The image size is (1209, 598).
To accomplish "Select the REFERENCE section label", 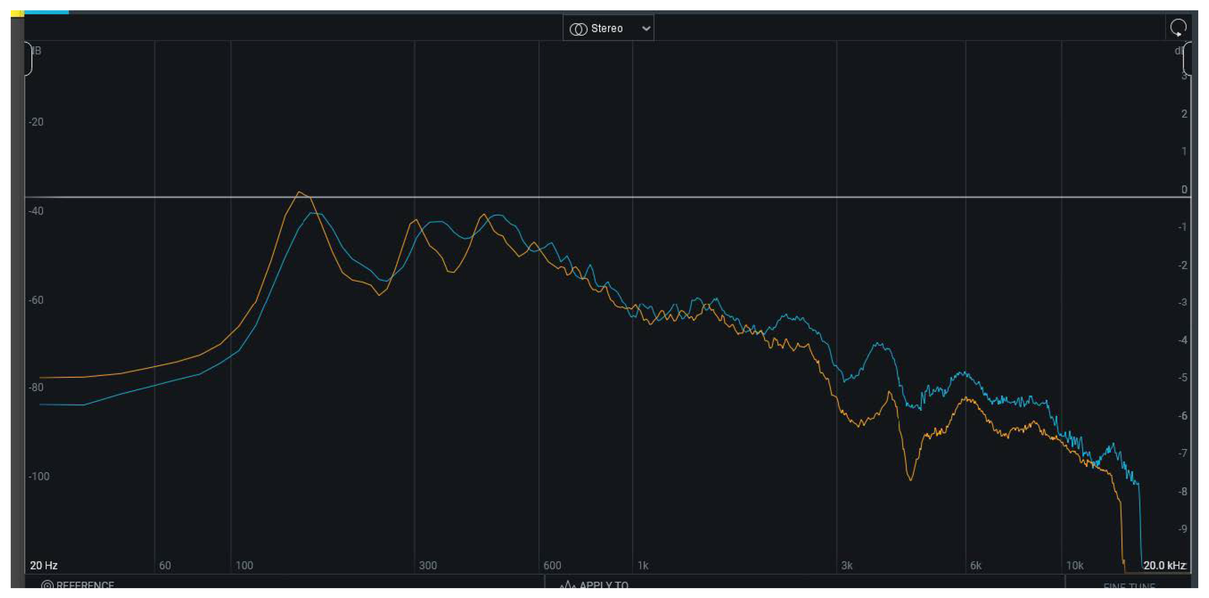I will [x=85, y=585].
